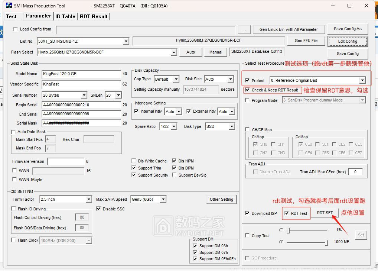Open the Flash Select dropdown
Viewport: 378px width, 271px height.
pyautogui.click(x=174, y=52)
